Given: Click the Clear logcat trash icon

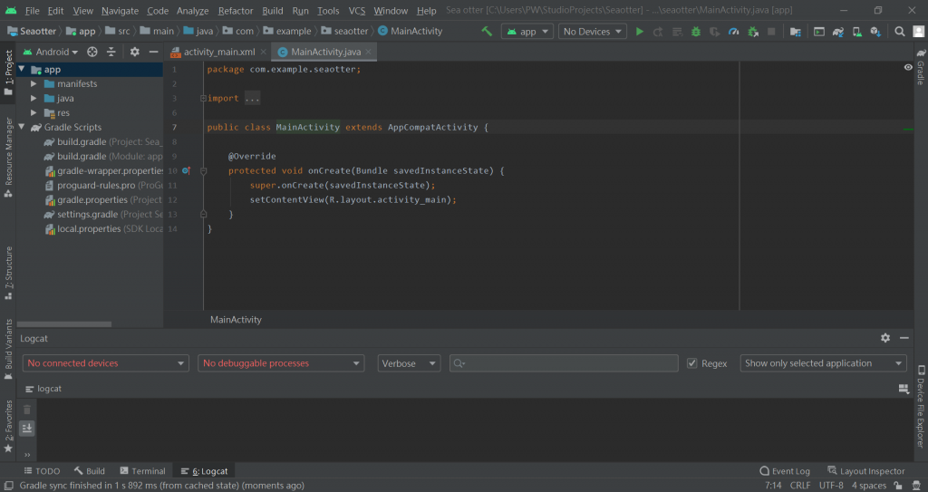Looking at the screenshot, I should [x=26, y=410].
